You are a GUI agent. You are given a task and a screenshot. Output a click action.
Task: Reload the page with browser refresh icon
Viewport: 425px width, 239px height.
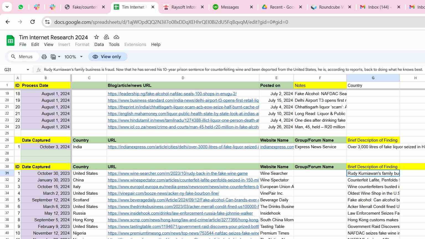pyautogui.click(x=32, y=22)
